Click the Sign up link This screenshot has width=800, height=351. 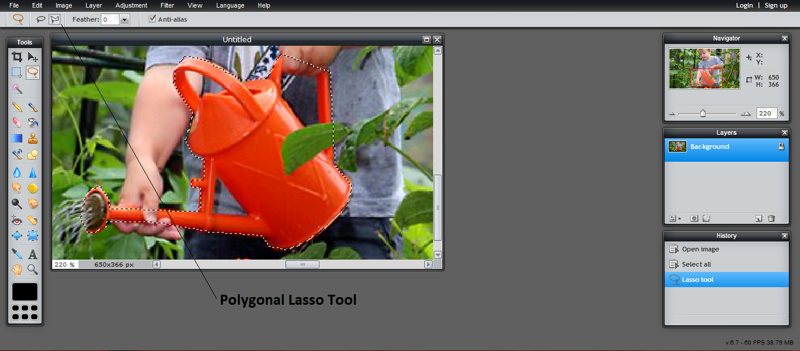tap(775, 5)
